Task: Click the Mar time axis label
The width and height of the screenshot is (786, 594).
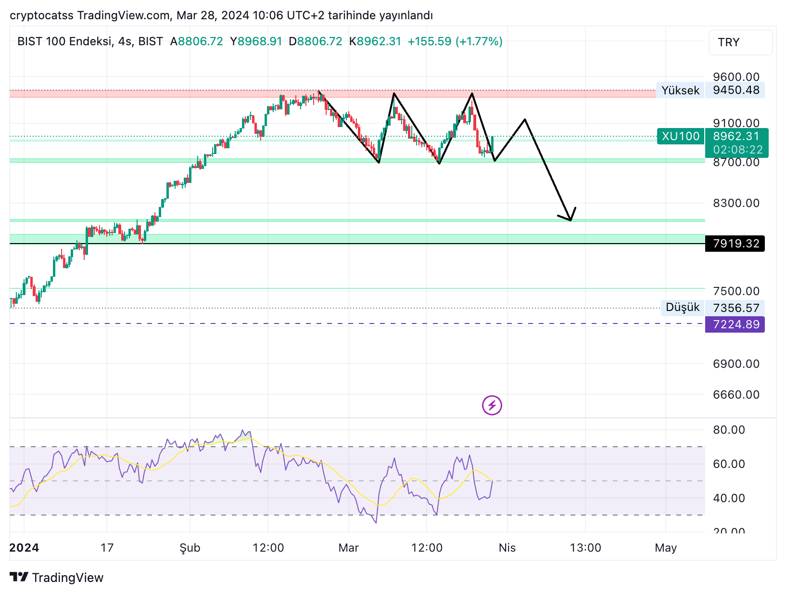Action: tap(348, 548)
